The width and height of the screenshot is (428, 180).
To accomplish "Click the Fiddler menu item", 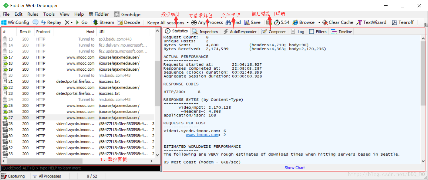I will coord(99,14).
